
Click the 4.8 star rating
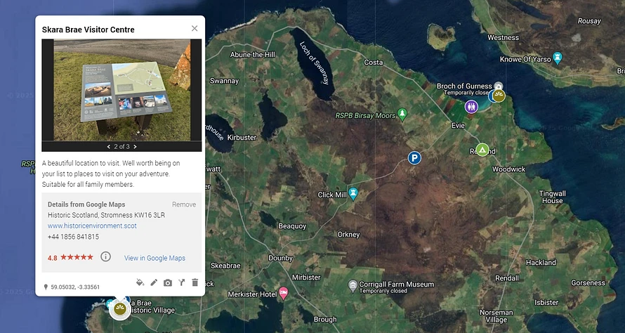70,258
